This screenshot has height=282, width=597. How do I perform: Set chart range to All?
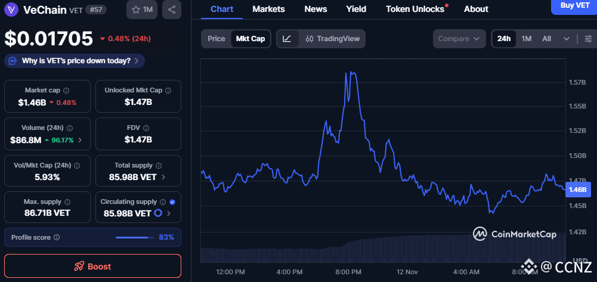pyautogui.click(x=547, y=38)
